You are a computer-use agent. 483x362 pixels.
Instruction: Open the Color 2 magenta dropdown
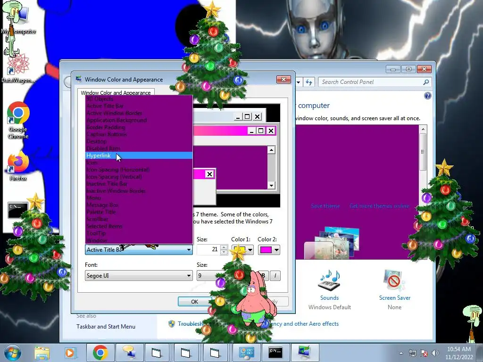[269, 250]
